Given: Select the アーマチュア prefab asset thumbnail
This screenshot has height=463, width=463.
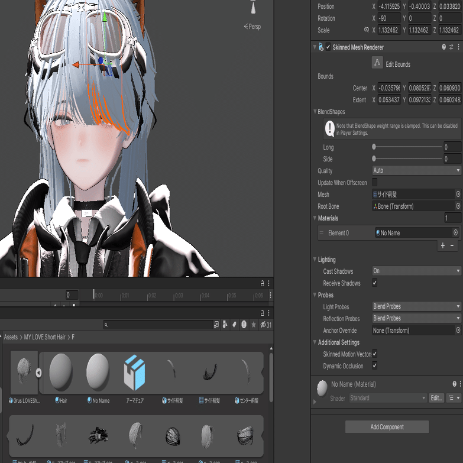Looking at the screenshot, I should 135,373.
